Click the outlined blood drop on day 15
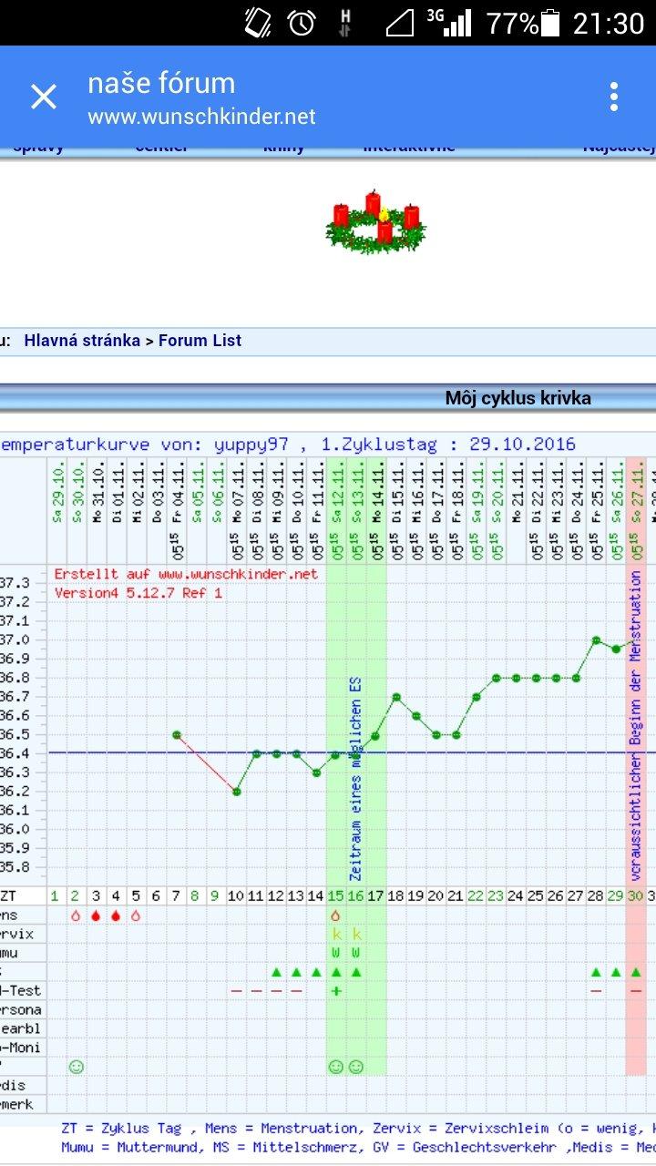 pyautogui.click(x=335, y=915)
